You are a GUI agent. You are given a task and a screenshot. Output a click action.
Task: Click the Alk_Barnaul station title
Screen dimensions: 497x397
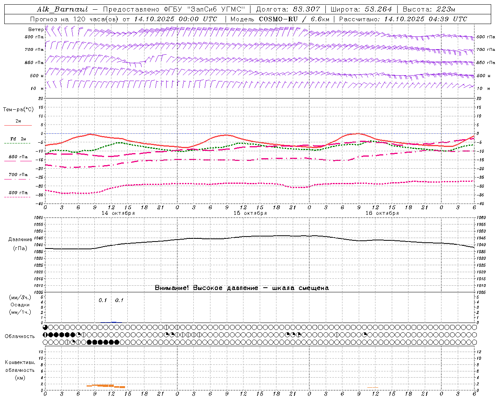point(63,9)
